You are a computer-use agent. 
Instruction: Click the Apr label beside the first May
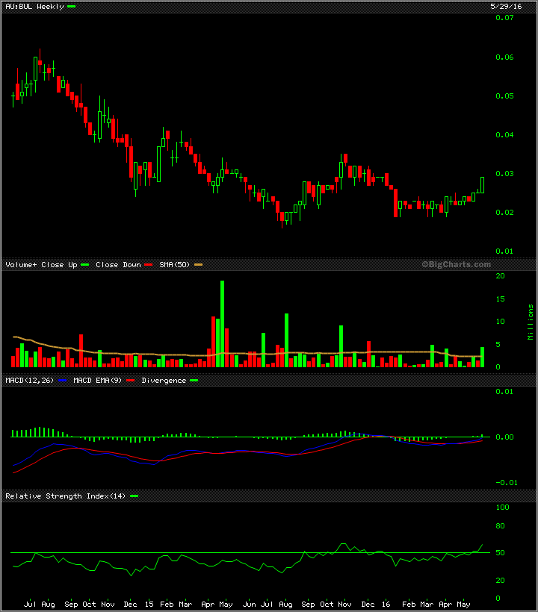click(208, 605)
